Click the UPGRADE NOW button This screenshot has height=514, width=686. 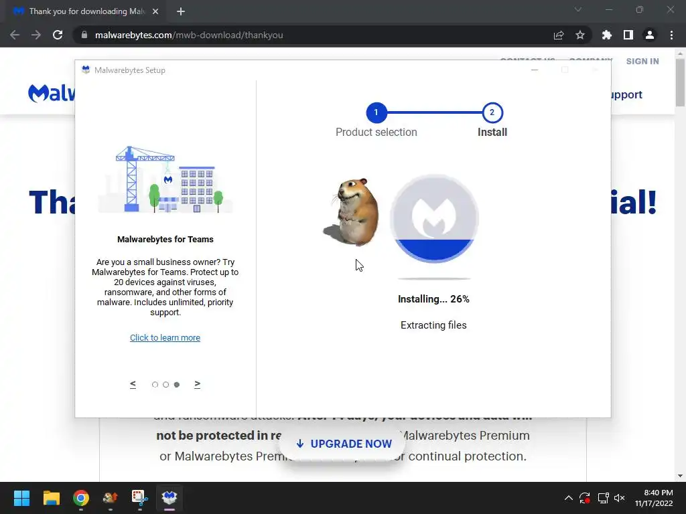click(x=344, y=444)
